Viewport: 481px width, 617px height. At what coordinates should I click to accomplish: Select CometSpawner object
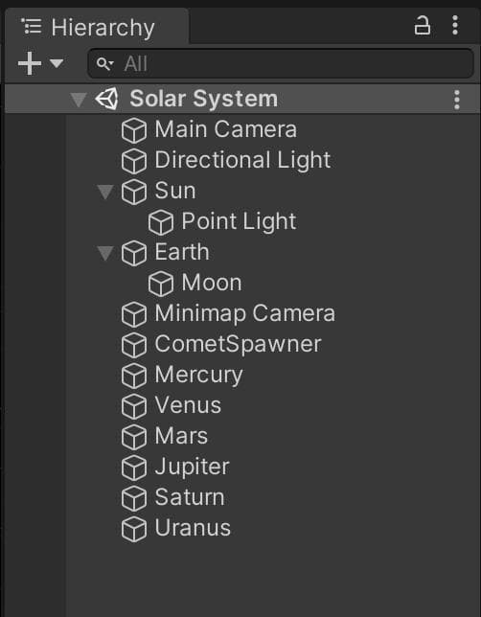point(239,344)
